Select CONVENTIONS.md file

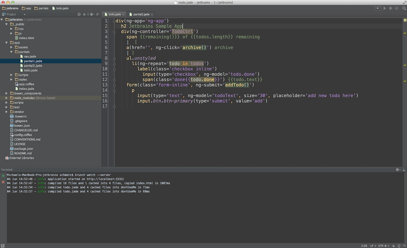tap(25, 140)
